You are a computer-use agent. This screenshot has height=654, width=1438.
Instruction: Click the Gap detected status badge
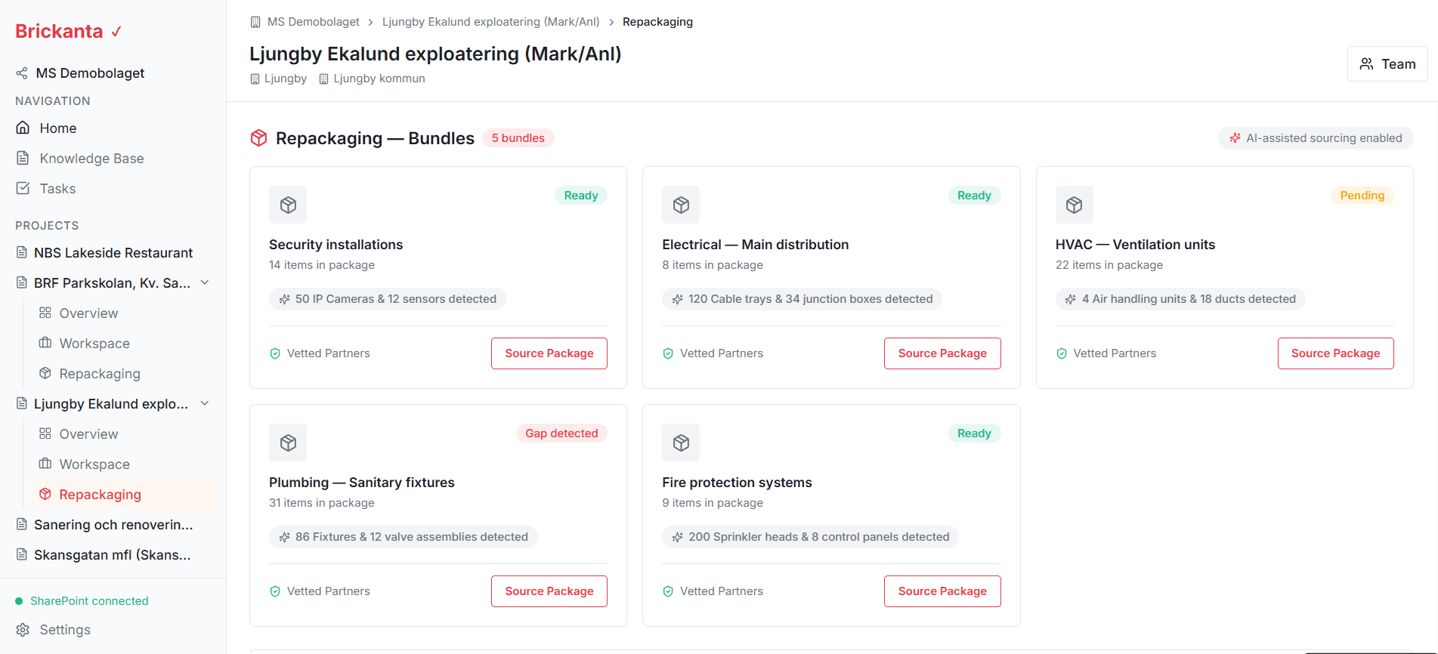[561, 433]
